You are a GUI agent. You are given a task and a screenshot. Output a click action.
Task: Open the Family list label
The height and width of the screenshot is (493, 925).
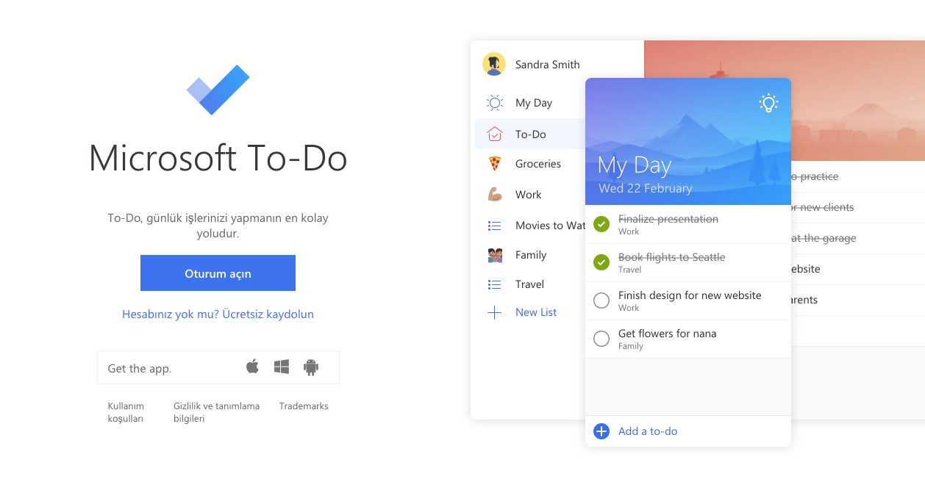pos(531,255)
